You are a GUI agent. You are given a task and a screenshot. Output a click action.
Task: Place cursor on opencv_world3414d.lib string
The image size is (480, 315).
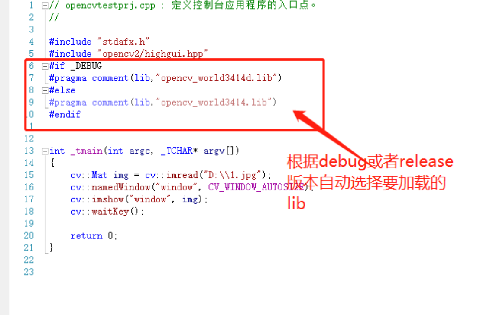(x=216, y=78)
